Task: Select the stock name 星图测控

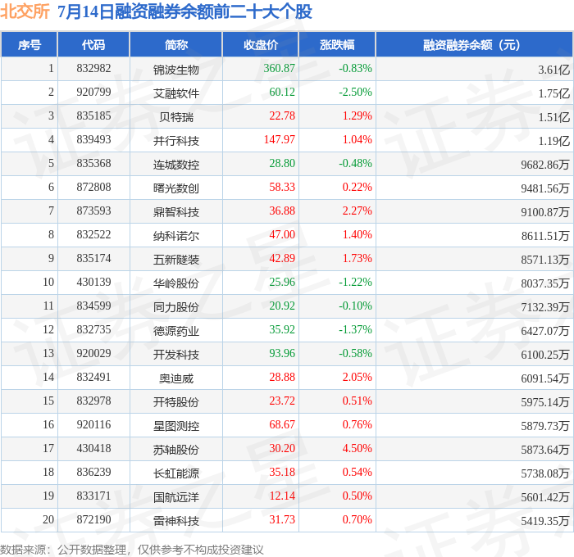Action: click(176, 426)
